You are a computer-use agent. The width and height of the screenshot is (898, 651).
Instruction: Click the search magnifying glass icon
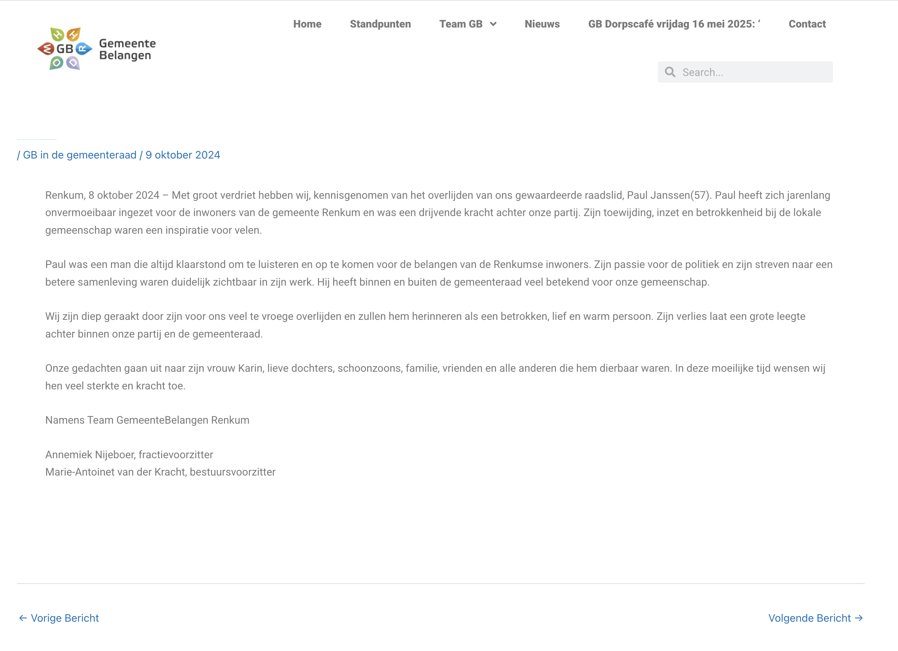point(670,72)
